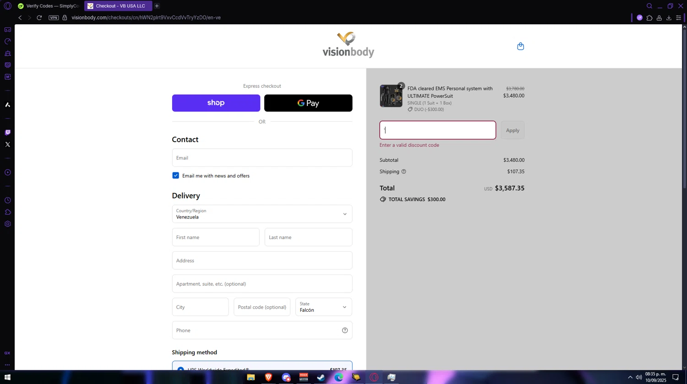Click the Email input field

262,158
